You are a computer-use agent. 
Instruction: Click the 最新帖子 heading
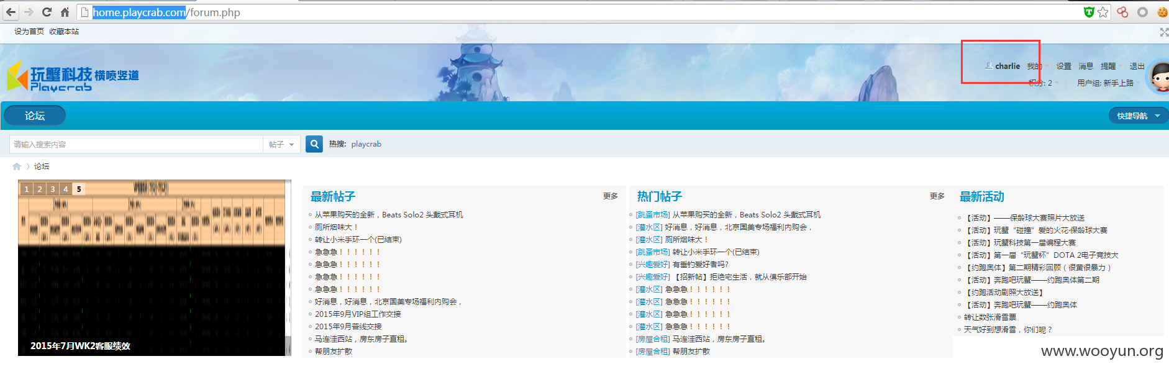pos(333,196)
